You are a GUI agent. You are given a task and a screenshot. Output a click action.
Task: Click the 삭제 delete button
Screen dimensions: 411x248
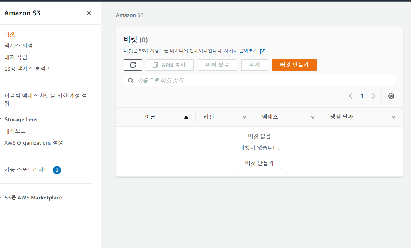[255, 65]
